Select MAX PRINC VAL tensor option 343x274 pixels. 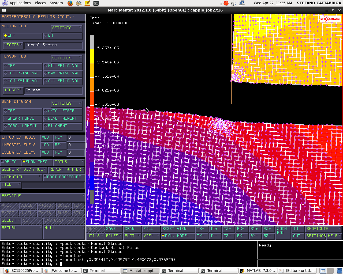point(63,73)
